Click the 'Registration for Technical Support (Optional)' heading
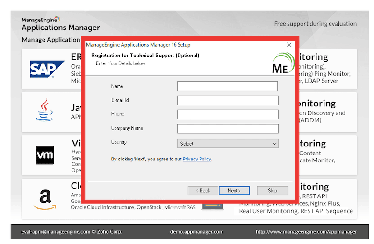The width and height of the screenshot is (374, 244). point(145,55)
